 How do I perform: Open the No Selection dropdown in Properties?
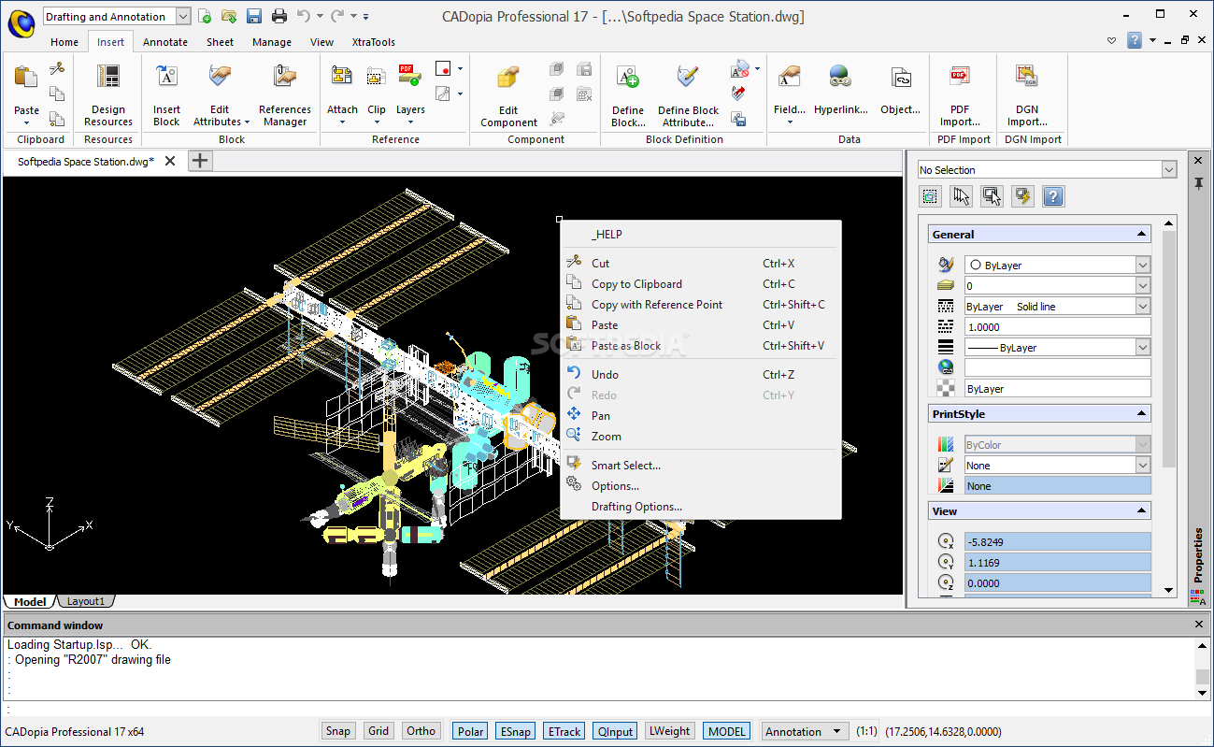tap(1169, 169)
